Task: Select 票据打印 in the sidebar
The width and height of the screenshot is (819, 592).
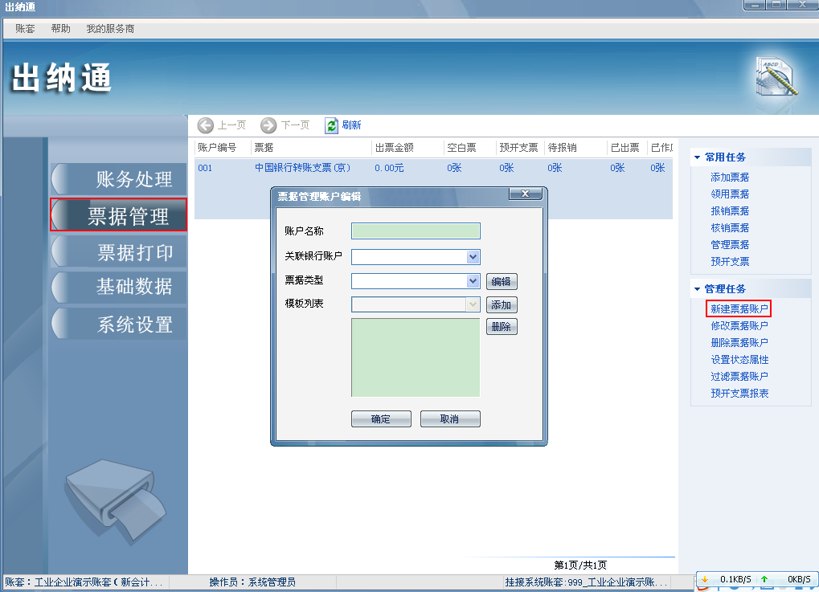Action: pyautogui.click(x=119, y=252)
